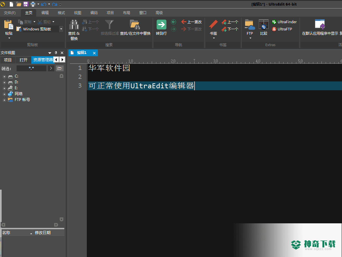Click the New file icon in quick access toolbar

click(11, 4)
